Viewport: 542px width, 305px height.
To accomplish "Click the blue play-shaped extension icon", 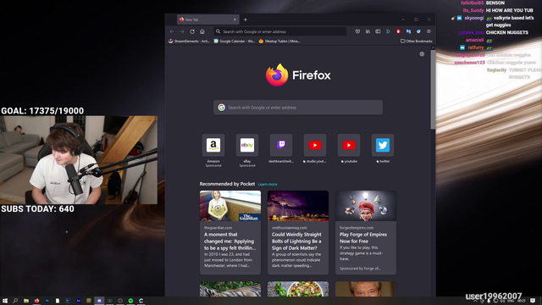I will click(388, 31).
